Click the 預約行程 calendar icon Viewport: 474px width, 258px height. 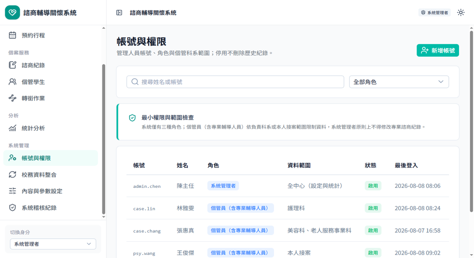[13, 36]
